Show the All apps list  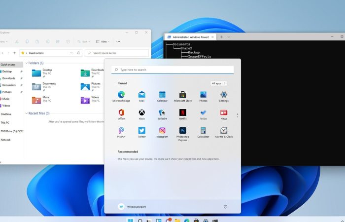click(x=219, y=83)
